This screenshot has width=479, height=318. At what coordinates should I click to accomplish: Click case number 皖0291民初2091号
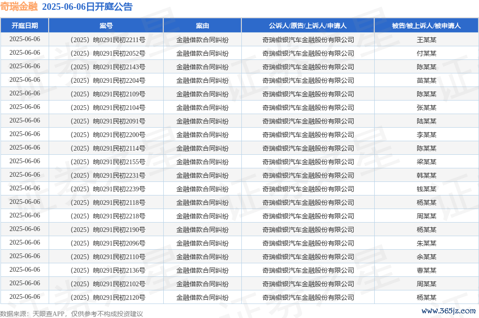[x=108, y=121]
